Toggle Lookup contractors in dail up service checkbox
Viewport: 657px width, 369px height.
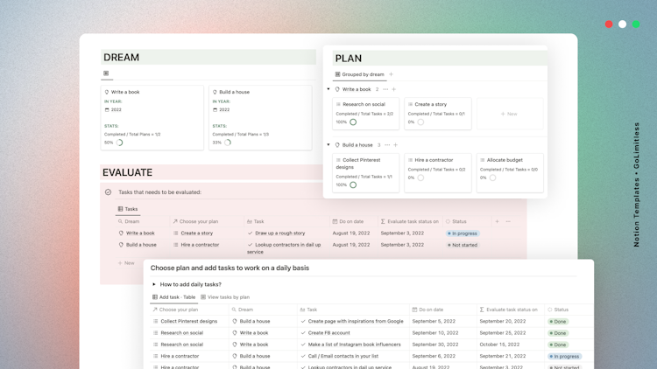click(251, 245)
